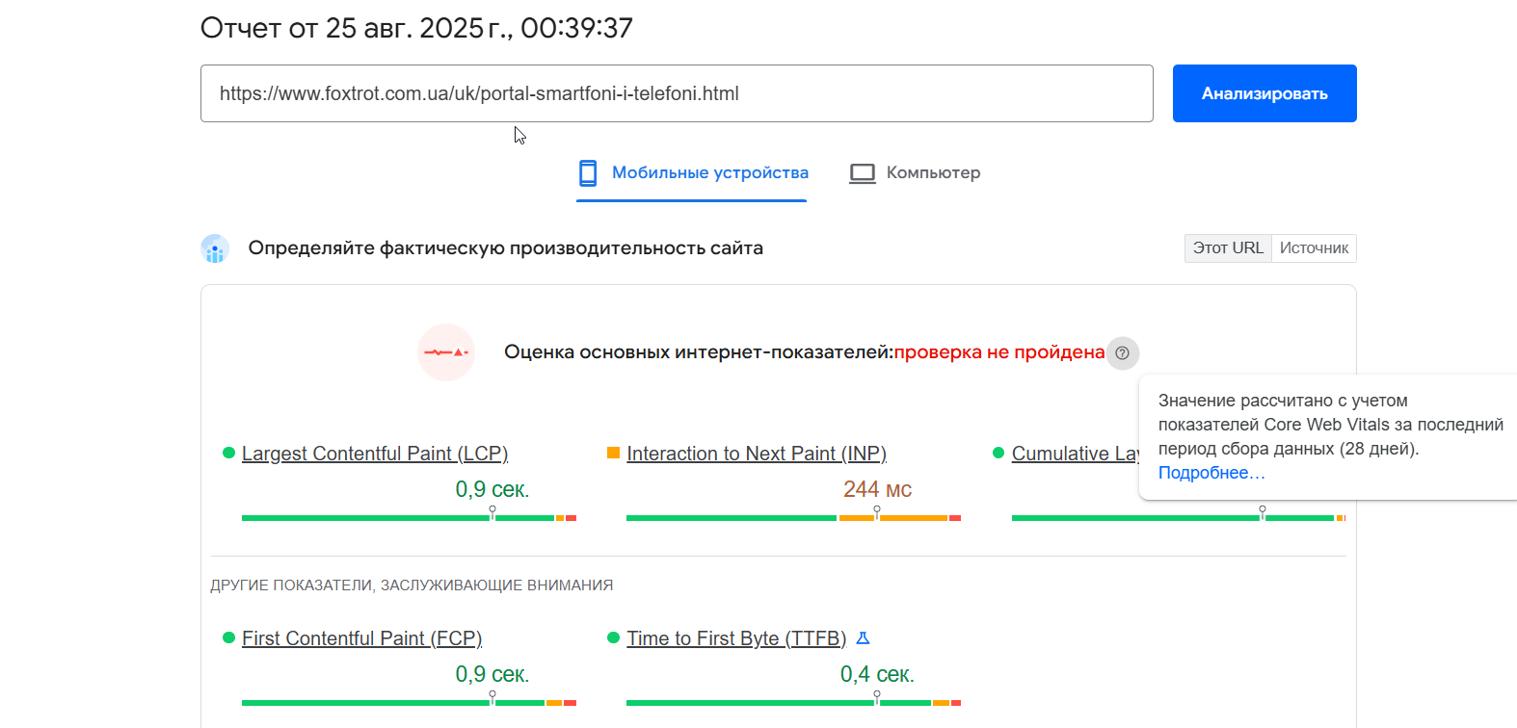Click the experimental flask icon beside TTFB

click(x=863, y=637)
